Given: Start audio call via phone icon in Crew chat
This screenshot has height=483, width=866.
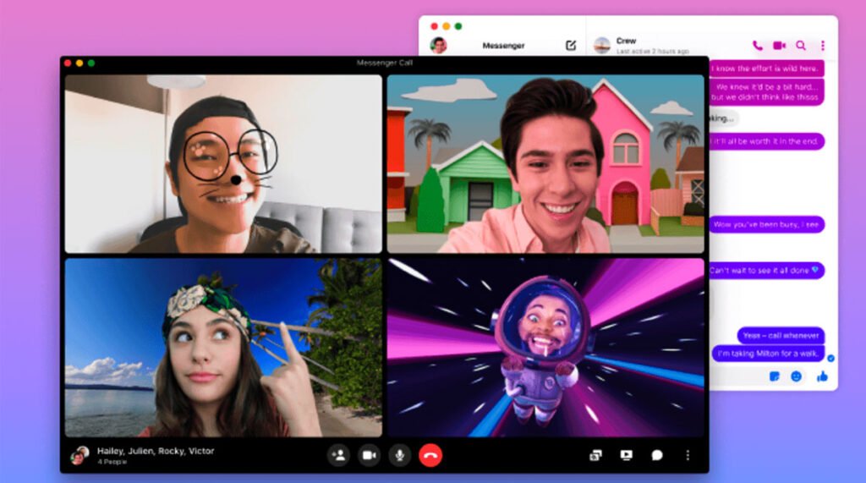Looking at the screenshot, I should click(757, 46).
